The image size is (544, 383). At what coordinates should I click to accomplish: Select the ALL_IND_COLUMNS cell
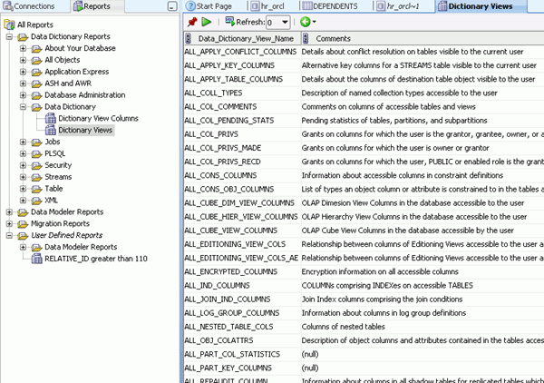(242, 285)
